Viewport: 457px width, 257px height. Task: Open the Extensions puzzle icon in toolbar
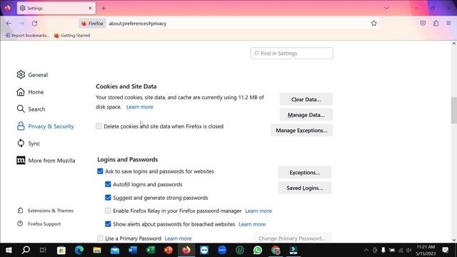436,24
